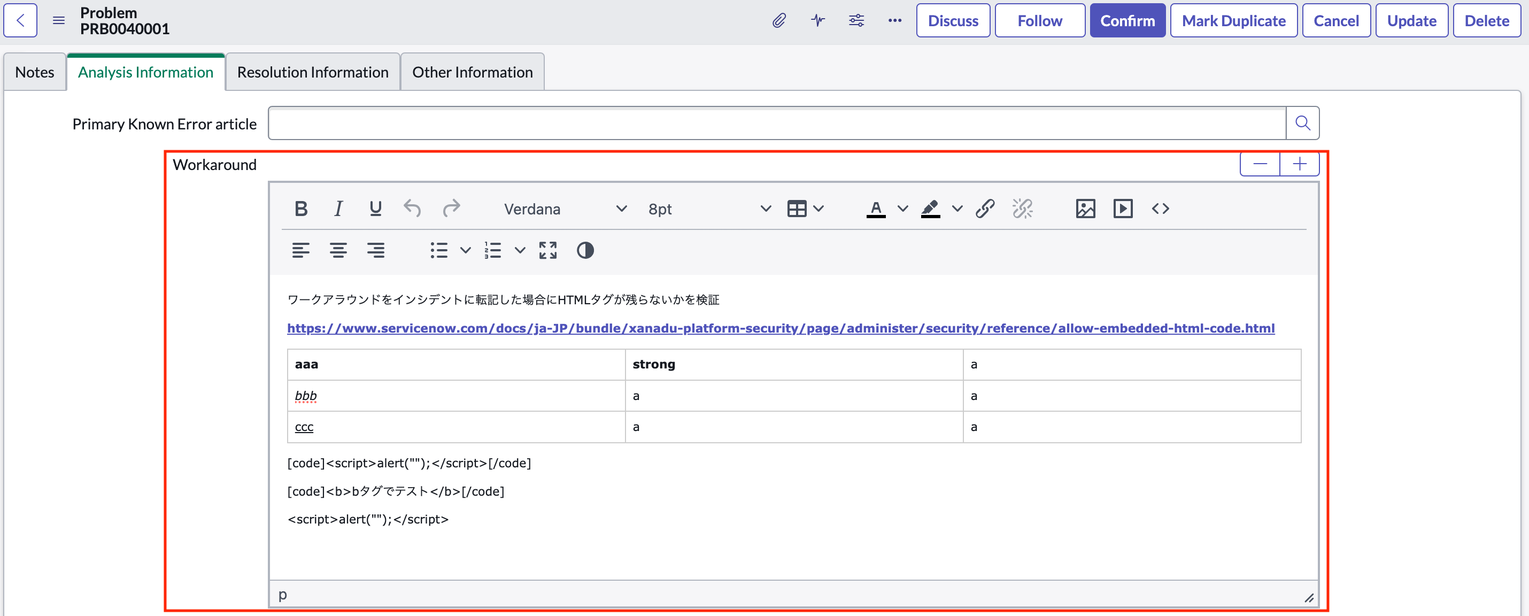Click the attachment paperclip icon

(x=779, y=21)
